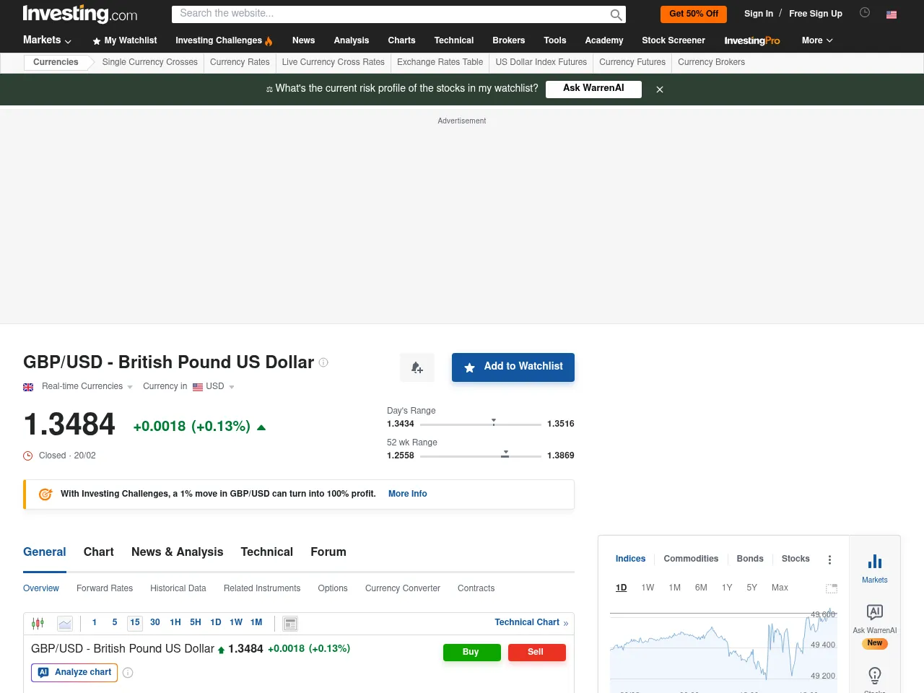Viewport: 924px width, 693px height.
Task: Select the candlestick chart icon
Action: 38,622
